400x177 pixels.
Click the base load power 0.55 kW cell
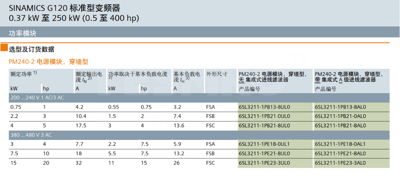(113, 107)
